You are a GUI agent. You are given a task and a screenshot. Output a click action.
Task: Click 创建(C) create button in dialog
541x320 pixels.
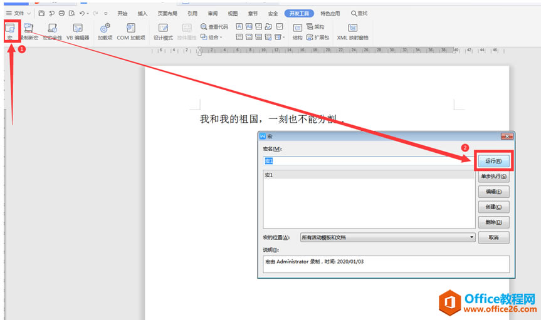point(494,207)
